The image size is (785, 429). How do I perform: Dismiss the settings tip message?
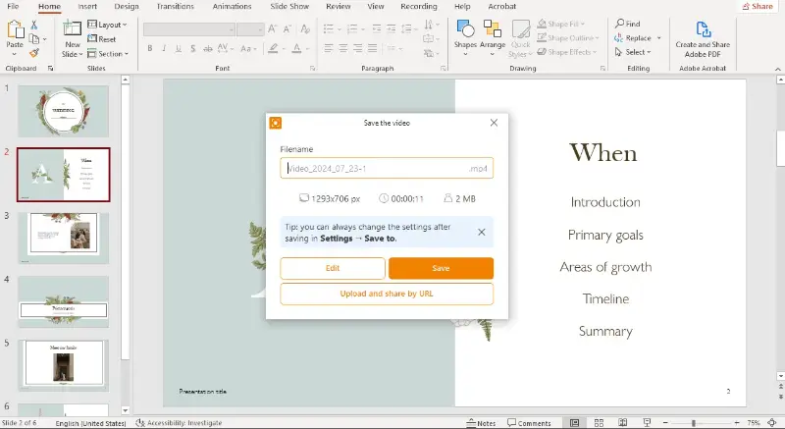[481, 233]
